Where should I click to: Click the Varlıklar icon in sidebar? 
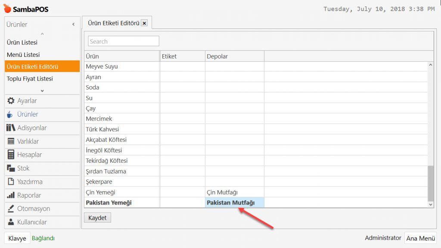click(x=11, y=141)
